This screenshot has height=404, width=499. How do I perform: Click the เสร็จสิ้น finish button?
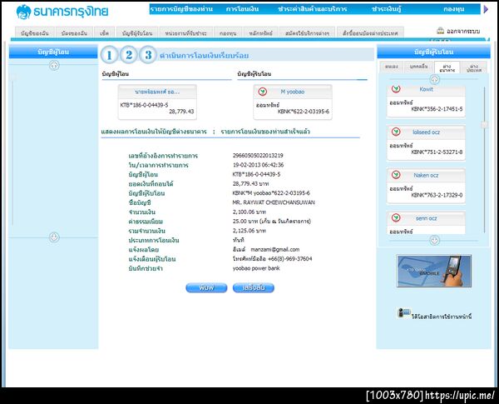254,287
